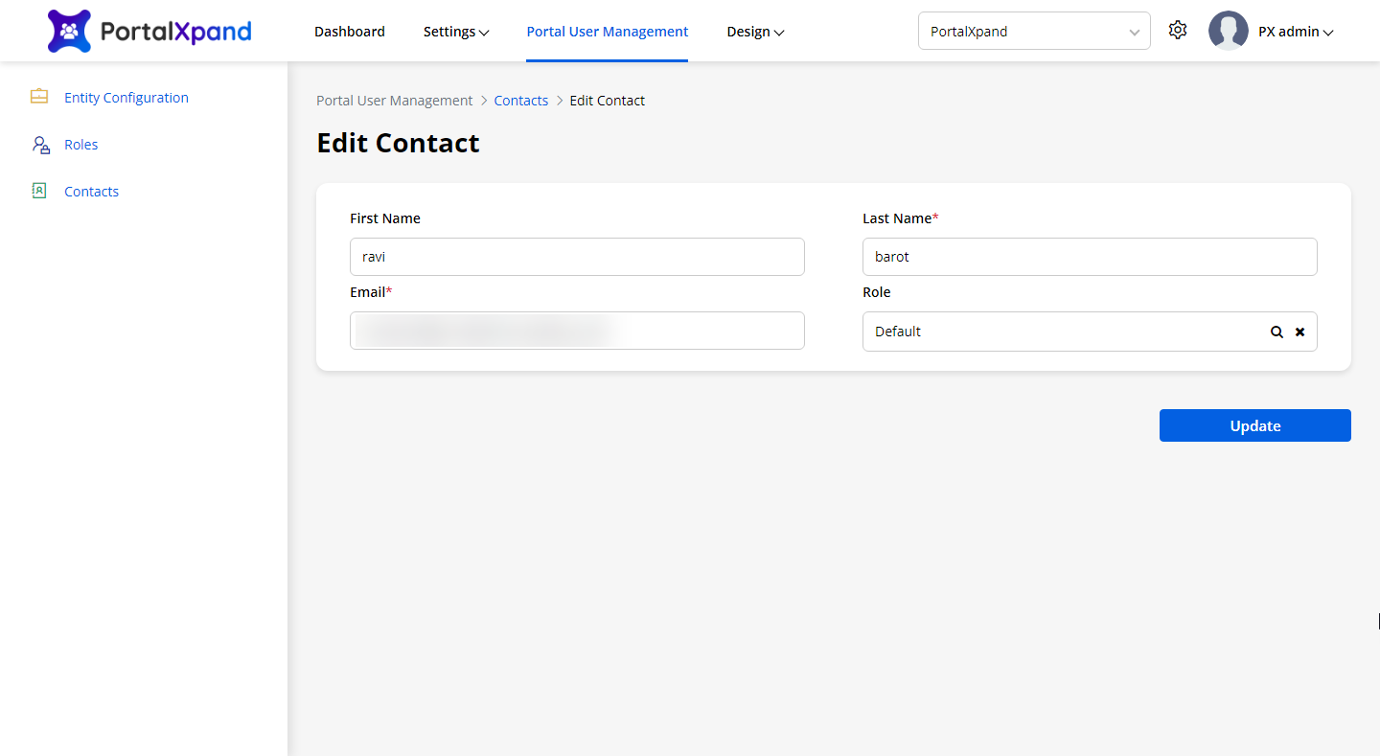Go to the Dashboard menu item
1380x756 pixels.
pos(350,32)
